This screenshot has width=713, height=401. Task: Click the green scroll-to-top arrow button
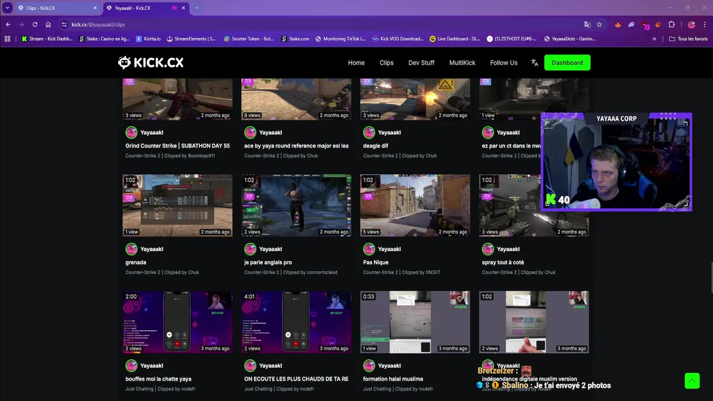(x=692, y=381)
